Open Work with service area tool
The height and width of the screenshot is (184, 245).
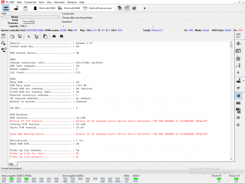click(98, 8)
